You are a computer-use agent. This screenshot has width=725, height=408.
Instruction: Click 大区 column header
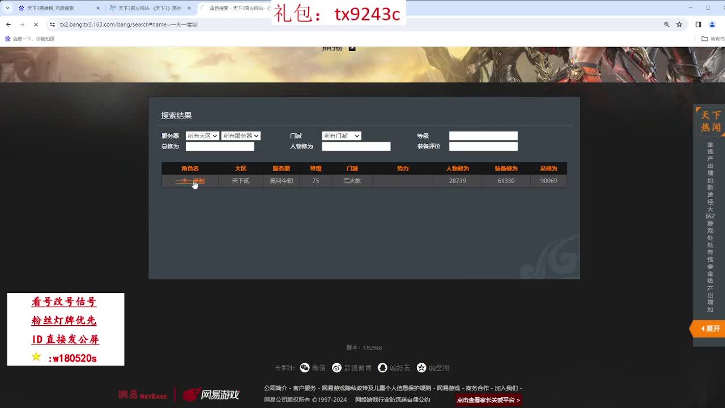pyautogui.click(x=241, y=168)
